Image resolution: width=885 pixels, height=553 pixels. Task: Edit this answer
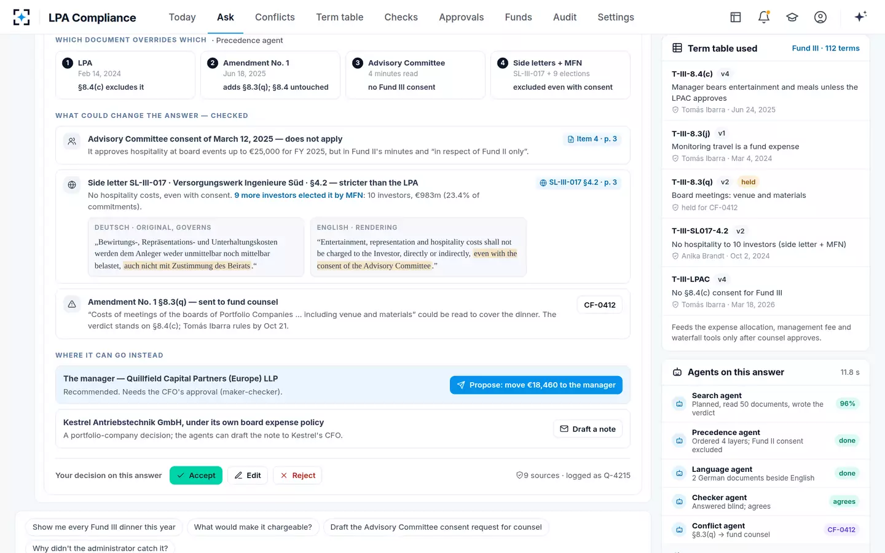pos(248,476)
